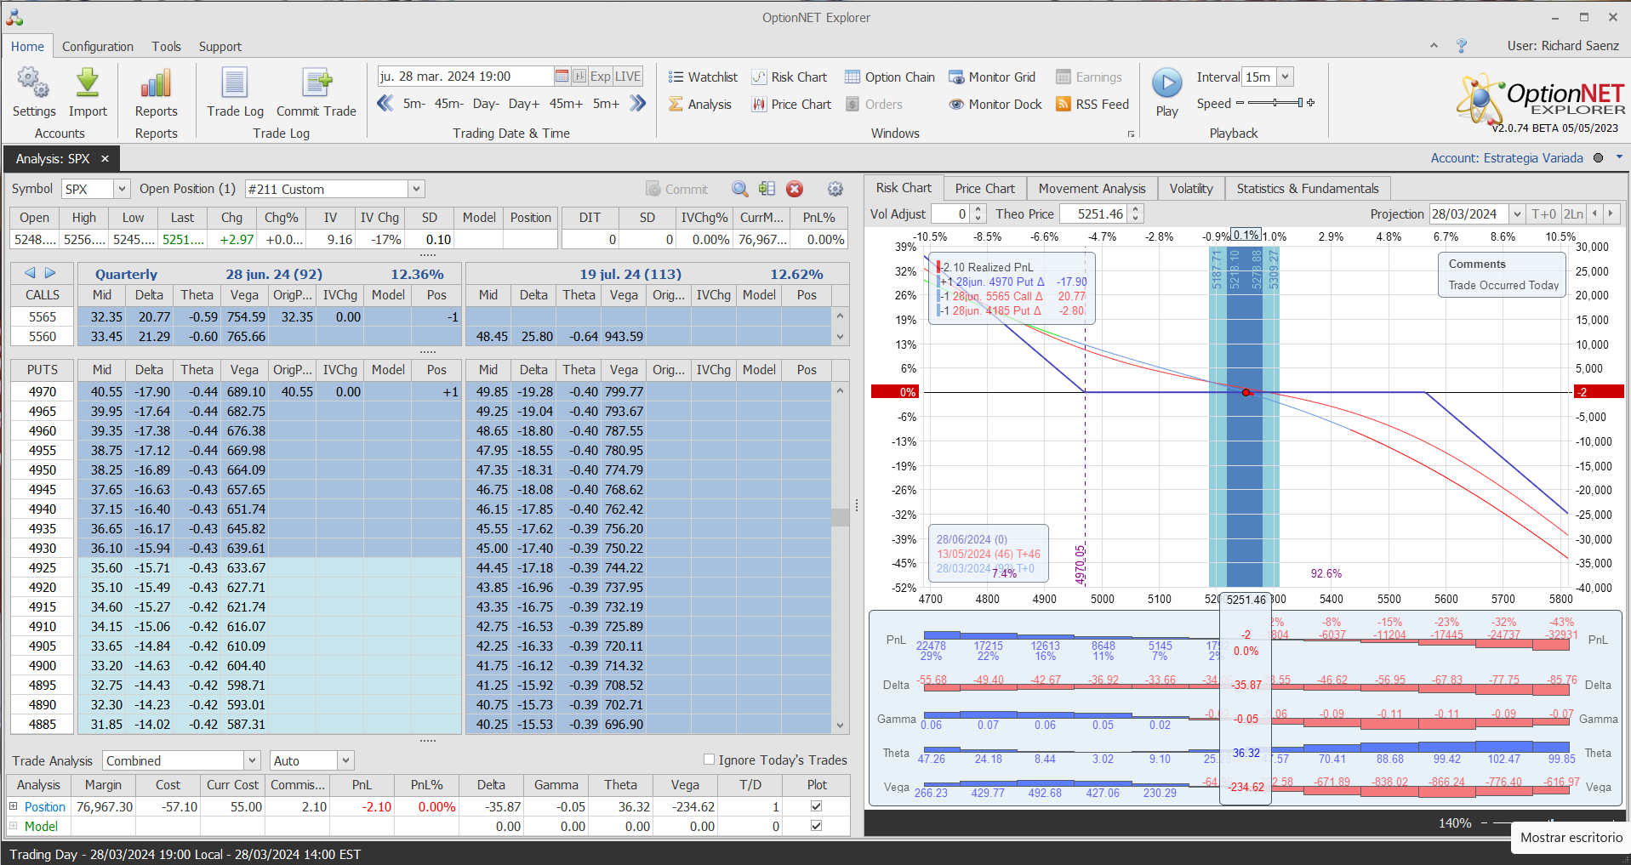Open the Configuration menu tab
1631x865 pixels.
point(98,47)
